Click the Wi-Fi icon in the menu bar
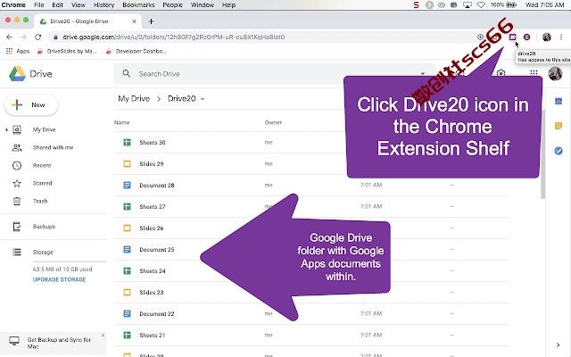The height and width of the screenshot is (357, 571). pos(481,5)
